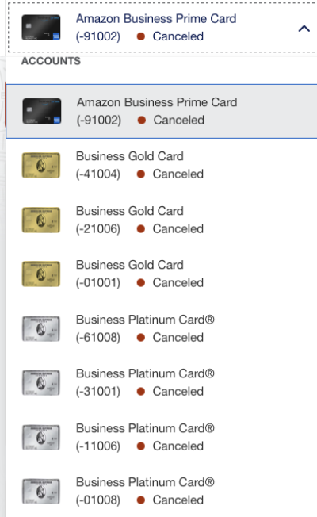
Task: Click the platinum card icon for account -01008
Action: tap(41, 492)
